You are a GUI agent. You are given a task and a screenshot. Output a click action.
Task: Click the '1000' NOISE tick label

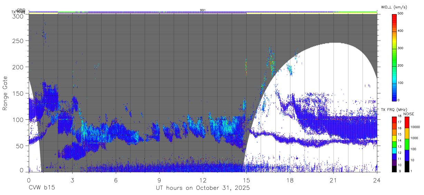pos(414,138)
